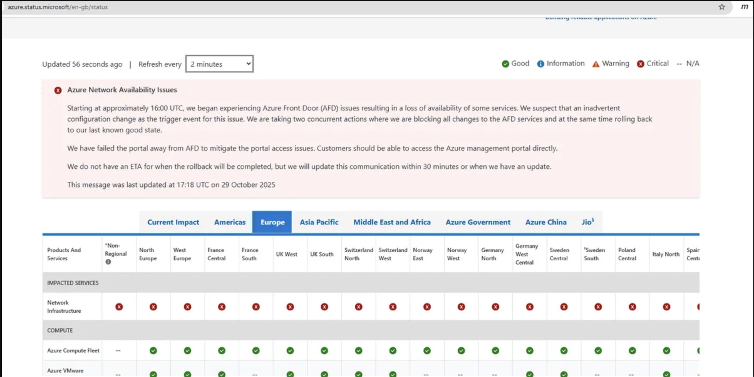754x377 pixels.
Task: Select the Current Impact tab
Action: [173, 222]
